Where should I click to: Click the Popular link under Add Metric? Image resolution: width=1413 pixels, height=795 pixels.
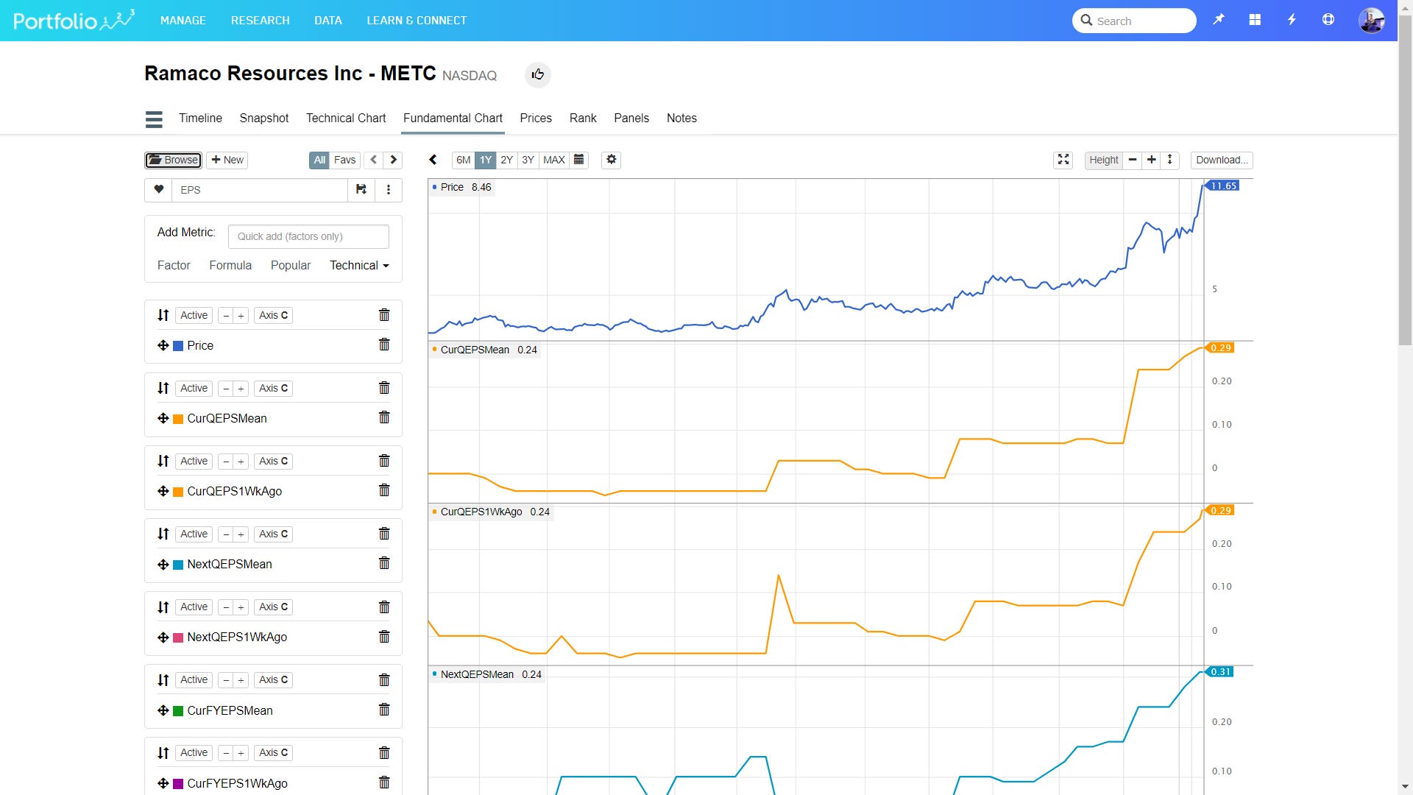pos(291,265)
